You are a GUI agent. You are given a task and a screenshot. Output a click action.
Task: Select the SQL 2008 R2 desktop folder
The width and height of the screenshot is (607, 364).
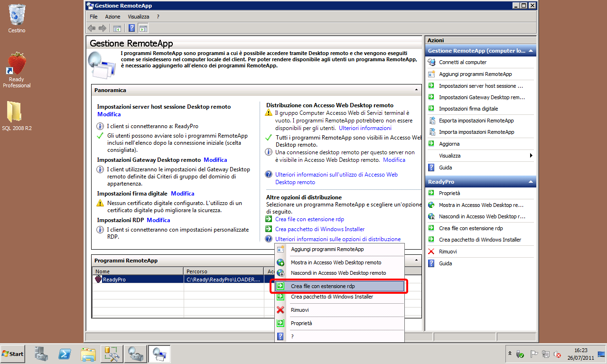[17, 116]
